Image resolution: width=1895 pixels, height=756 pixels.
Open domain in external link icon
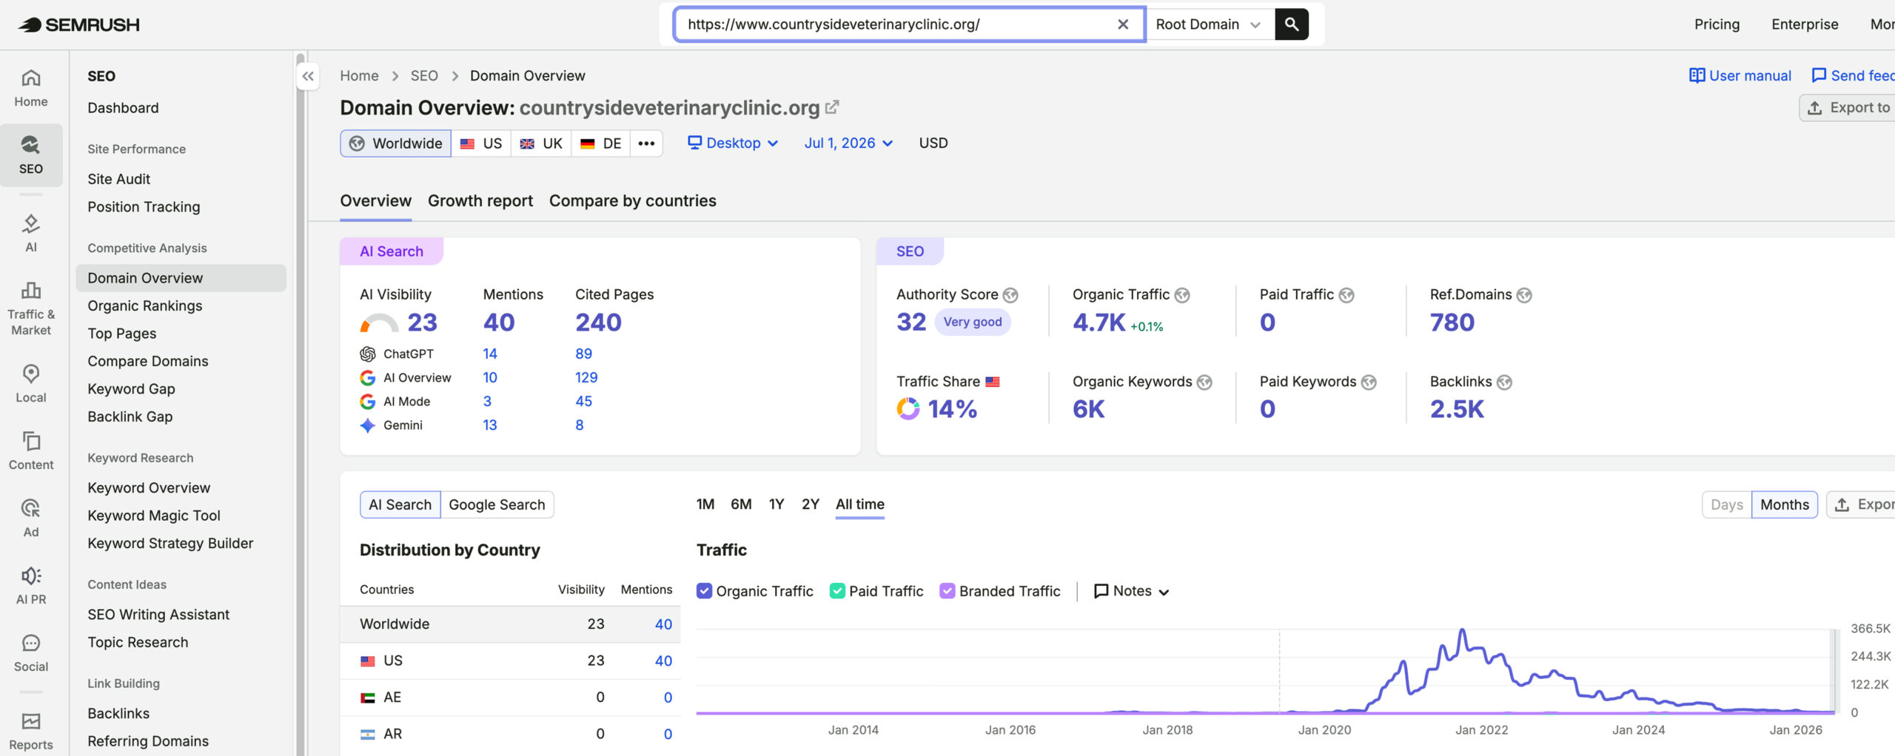832,107
